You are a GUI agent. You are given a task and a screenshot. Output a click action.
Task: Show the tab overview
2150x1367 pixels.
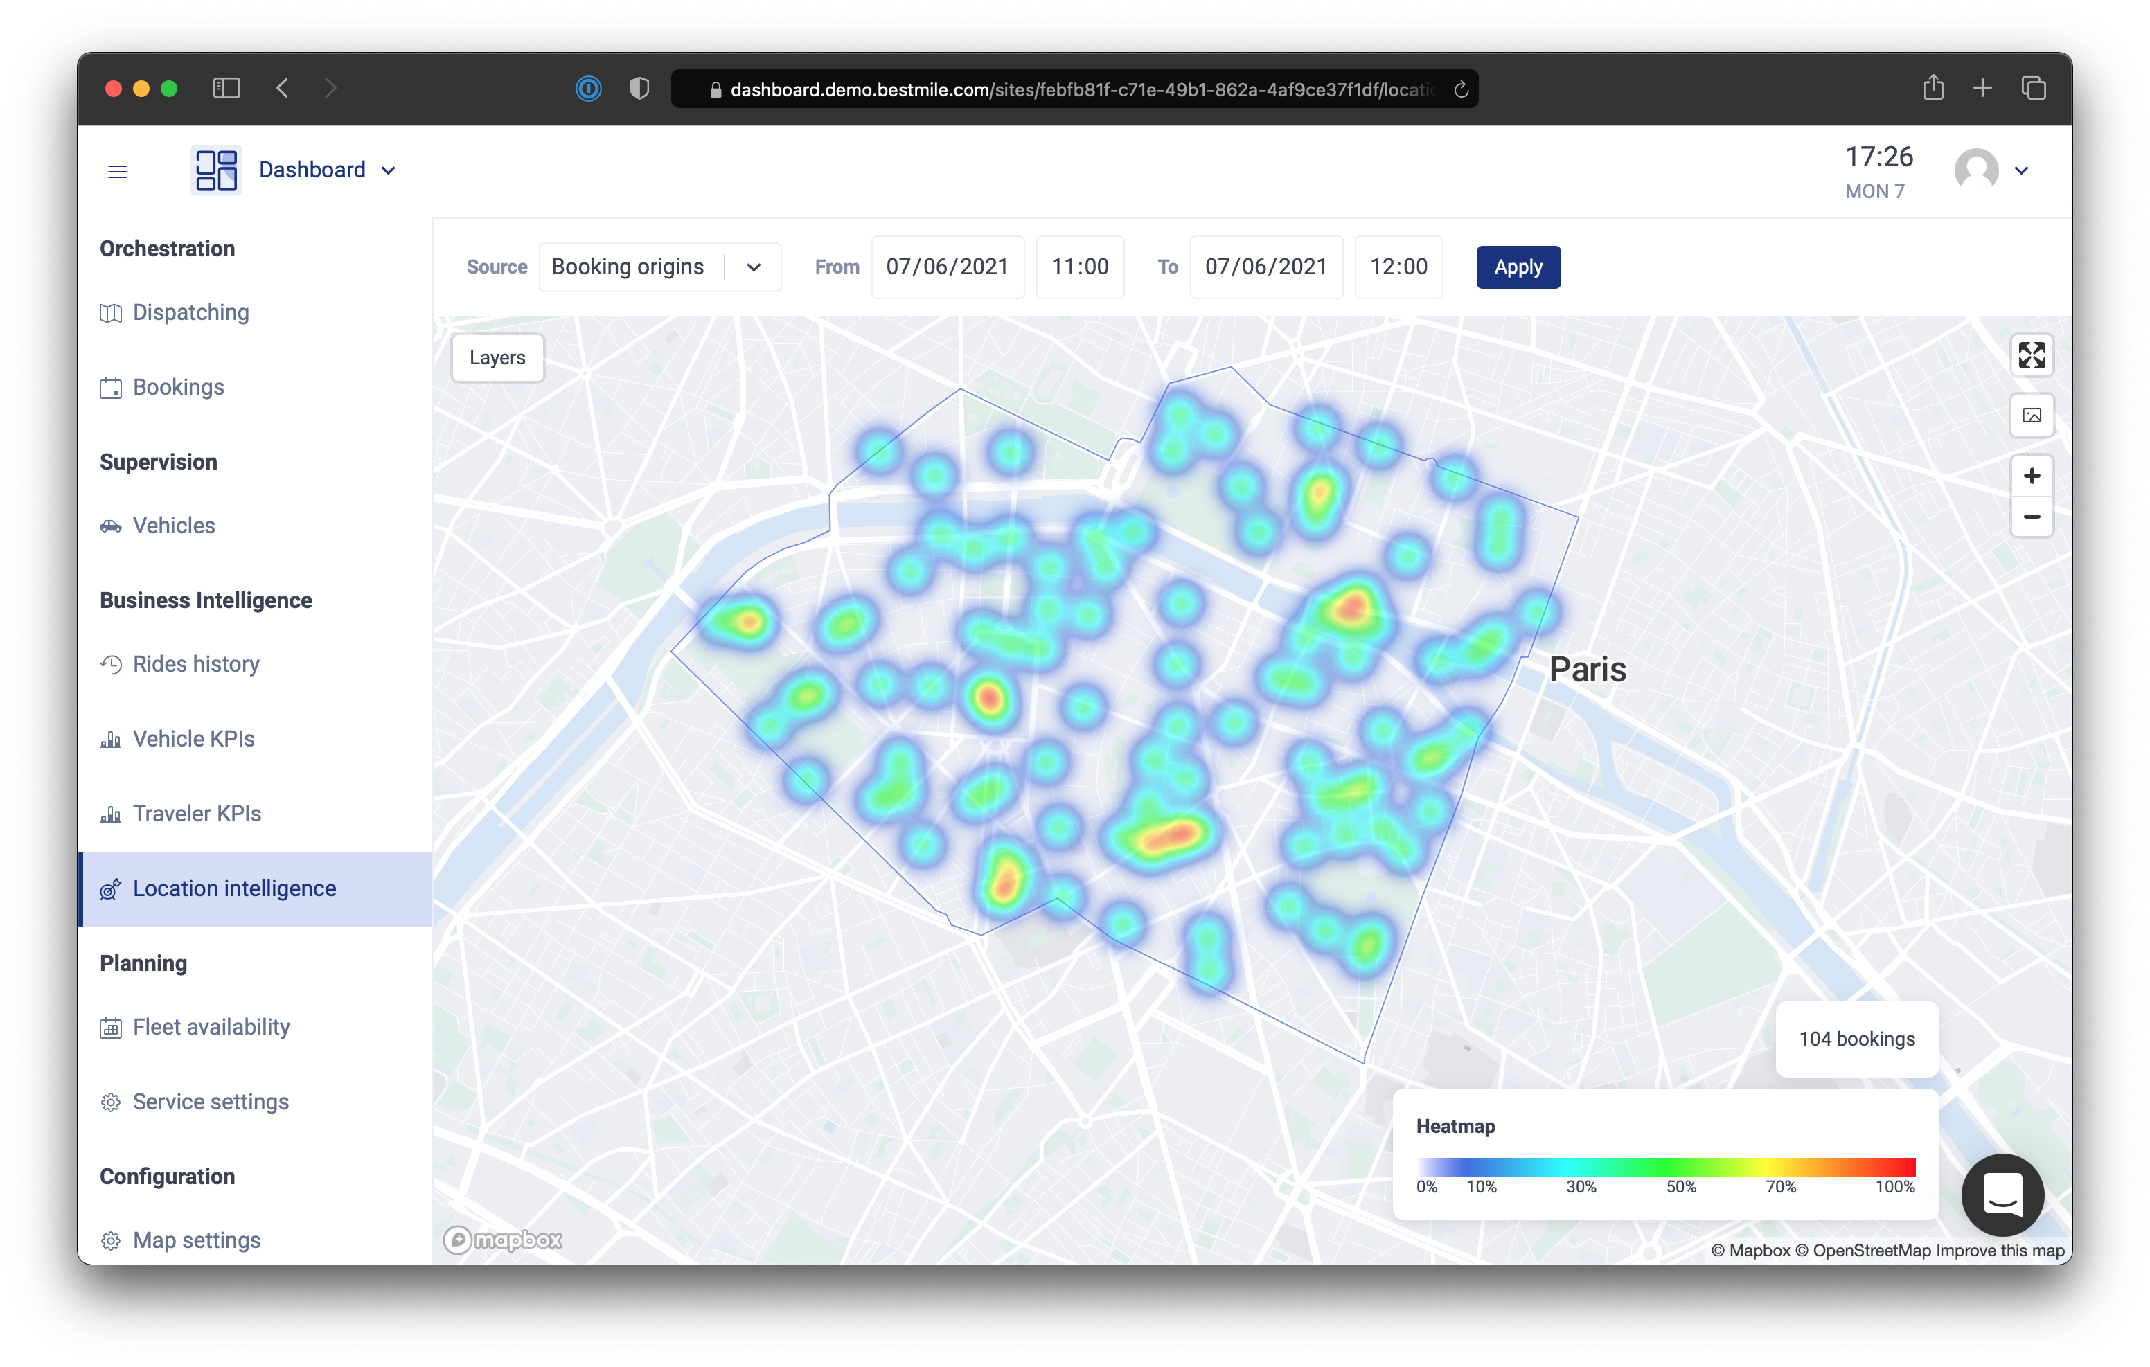pyautogui.click(x=2033, y=87)
